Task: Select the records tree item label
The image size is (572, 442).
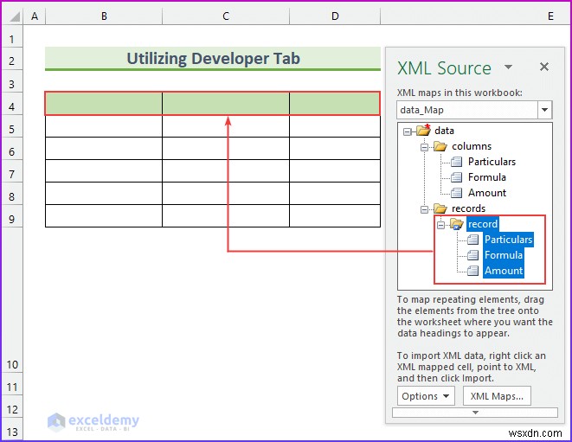Action: click(469, 208)
